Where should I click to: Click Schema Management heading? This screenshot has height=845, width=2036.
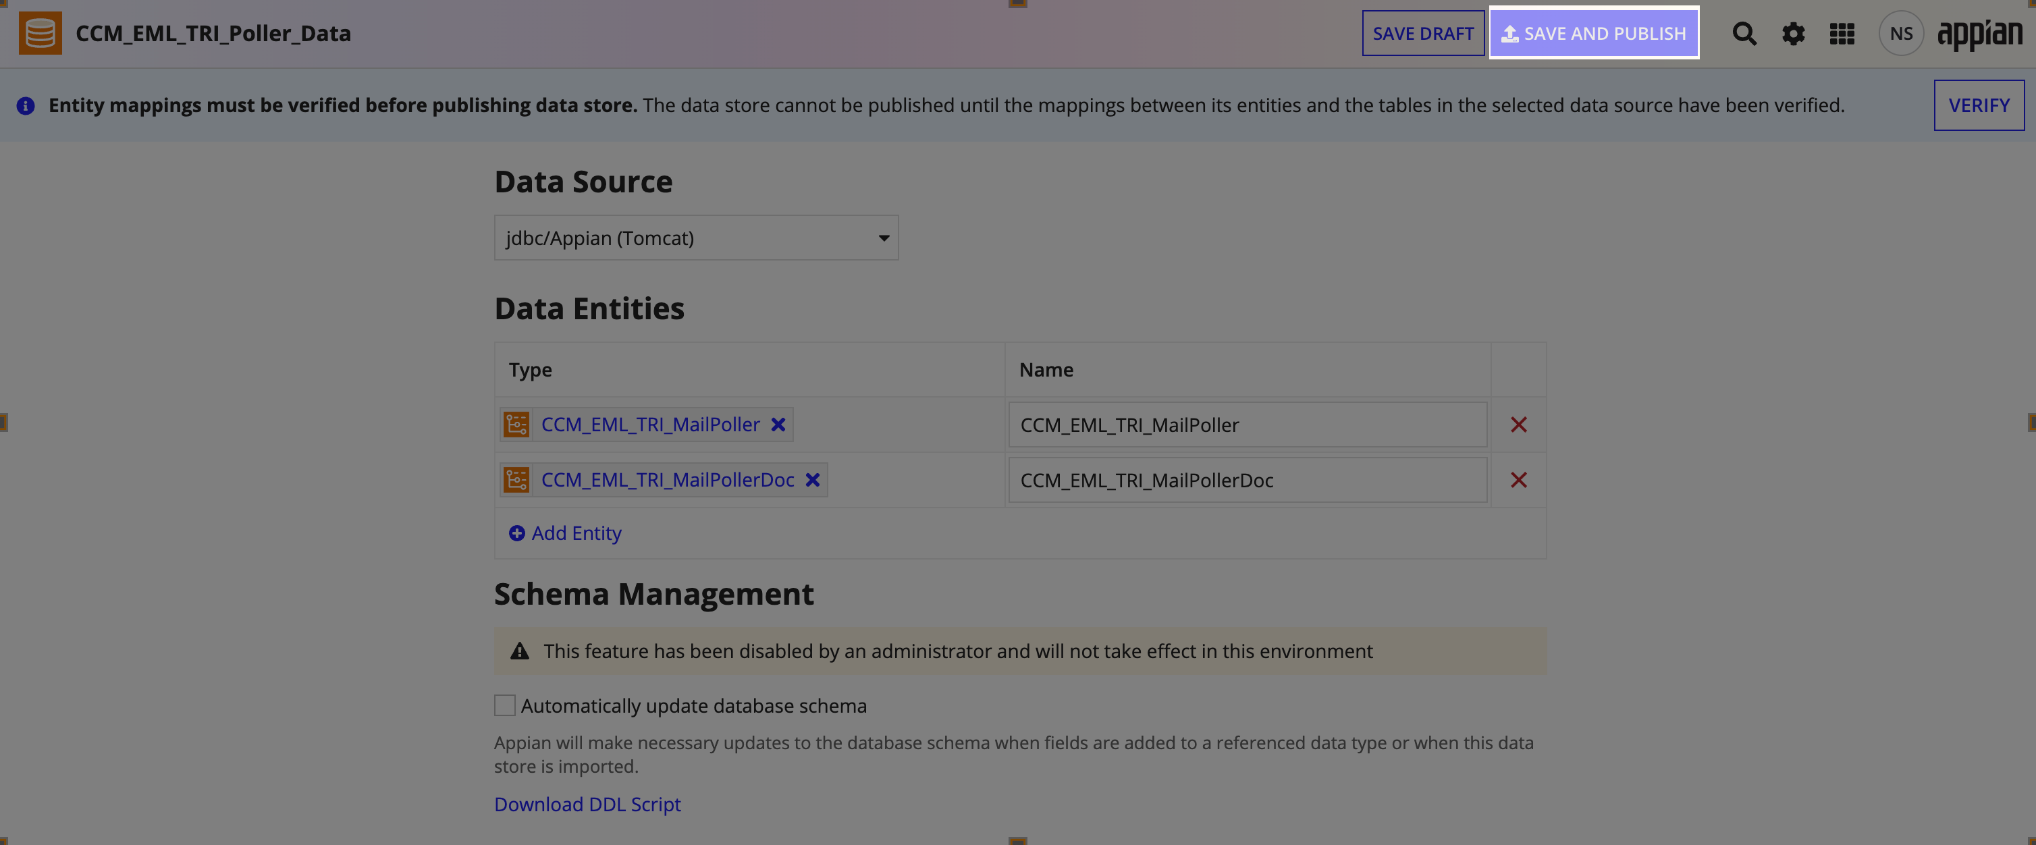coord(653,594)
